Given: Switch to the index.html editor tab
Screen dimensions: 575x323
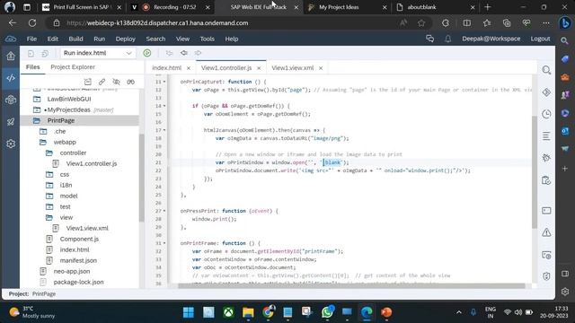Looking at the screenshot, I should click(x=167, y=68).
